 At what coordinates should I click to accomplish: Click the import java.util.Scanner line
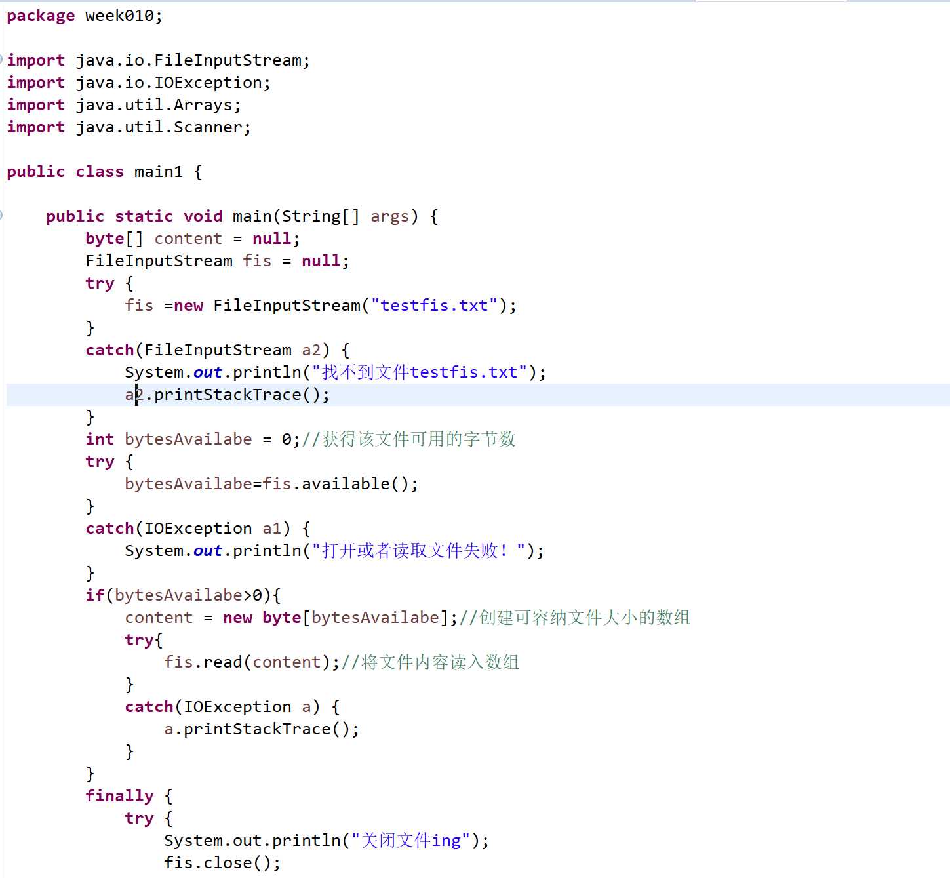129,127
